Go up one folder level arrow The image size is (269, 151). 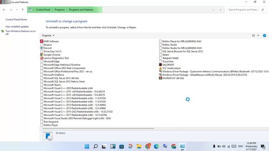22,10
